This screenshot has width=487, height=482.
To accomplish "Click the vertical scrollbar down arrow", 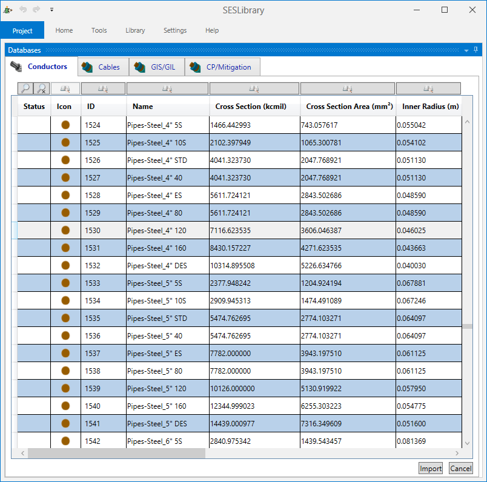I will coord(467,443).
